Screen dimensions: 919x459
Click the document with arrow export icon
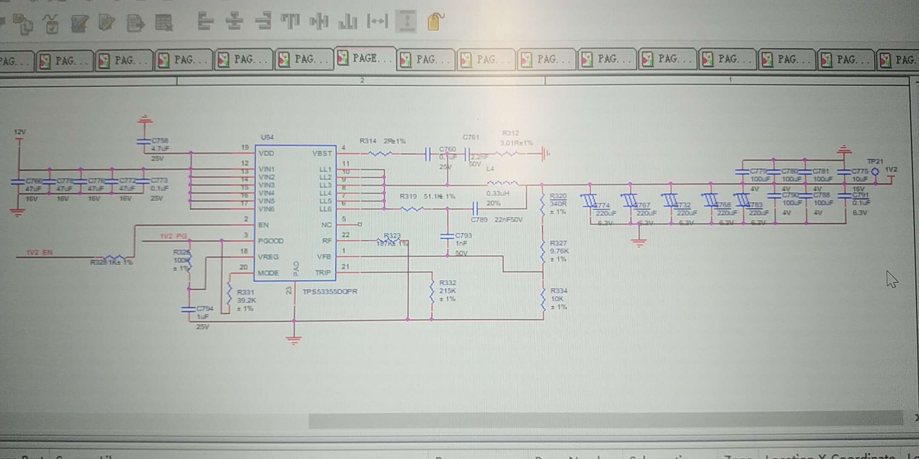[136, 23]
